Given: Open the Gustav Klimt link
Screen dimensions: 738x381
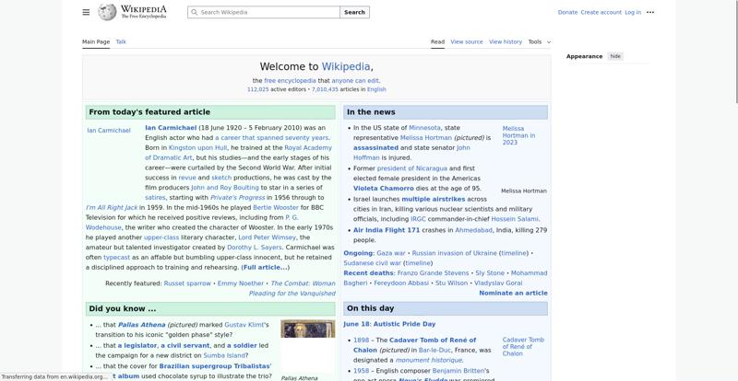Looking at the screenshot, I should 245,325.
